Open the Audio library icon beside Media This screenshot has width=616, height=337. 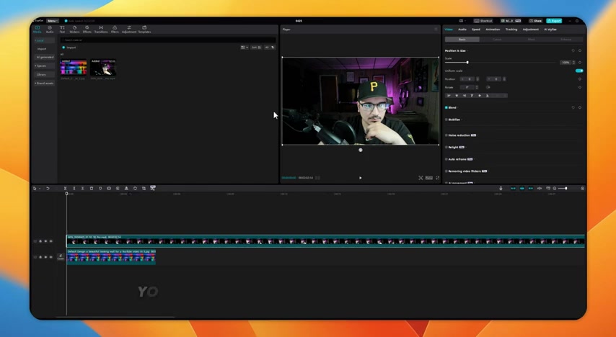coord(50,30)
